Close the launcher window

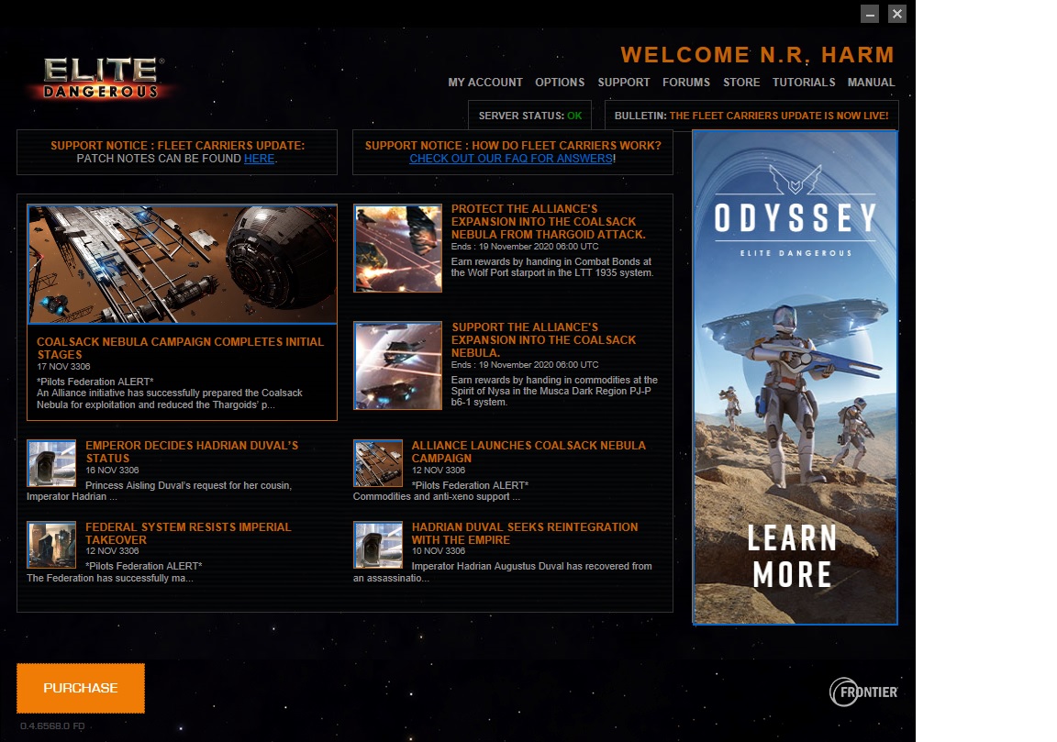click(x=896, y=14)
